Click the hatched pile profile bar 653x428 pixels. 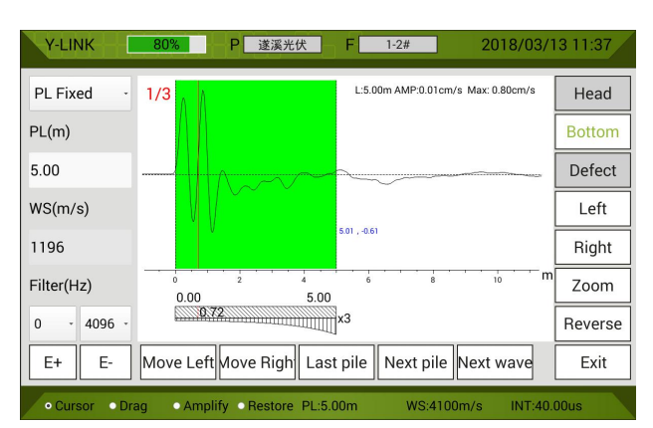click(x=255, y=319)
